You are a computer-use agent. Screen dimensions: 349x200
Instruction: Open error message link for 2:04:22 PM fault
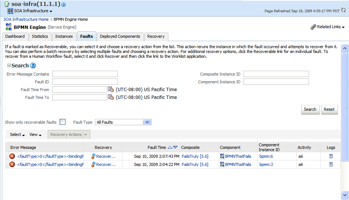click(51, 164)
